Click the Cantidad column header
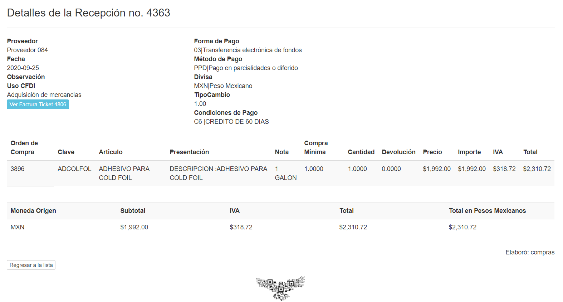The height and width of the screenshot is (302, 563). (361, 152)
